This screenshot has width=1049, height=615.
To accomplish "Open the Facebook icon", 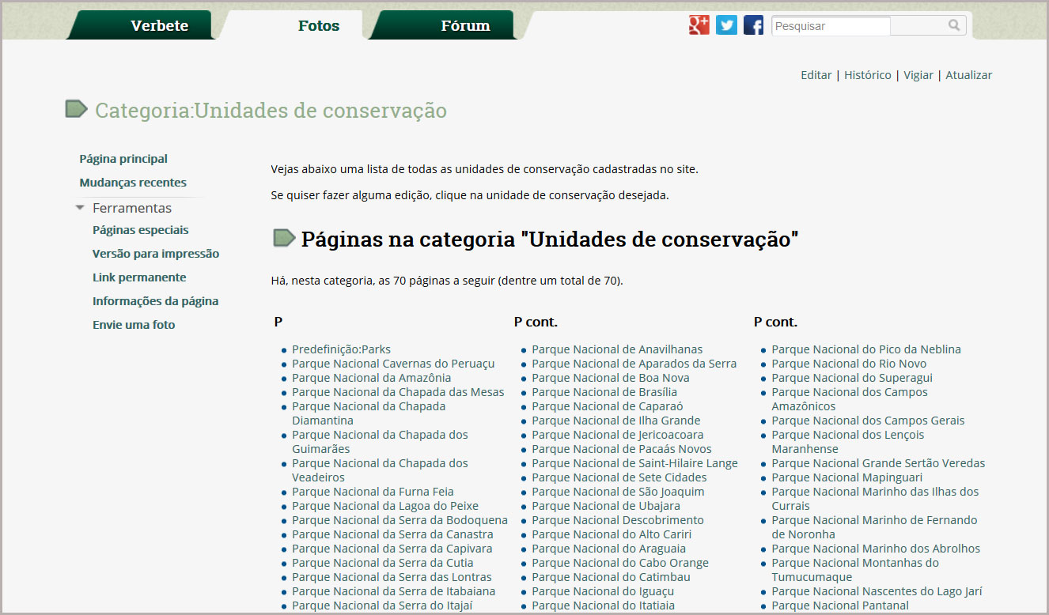I will coord(753,25).
